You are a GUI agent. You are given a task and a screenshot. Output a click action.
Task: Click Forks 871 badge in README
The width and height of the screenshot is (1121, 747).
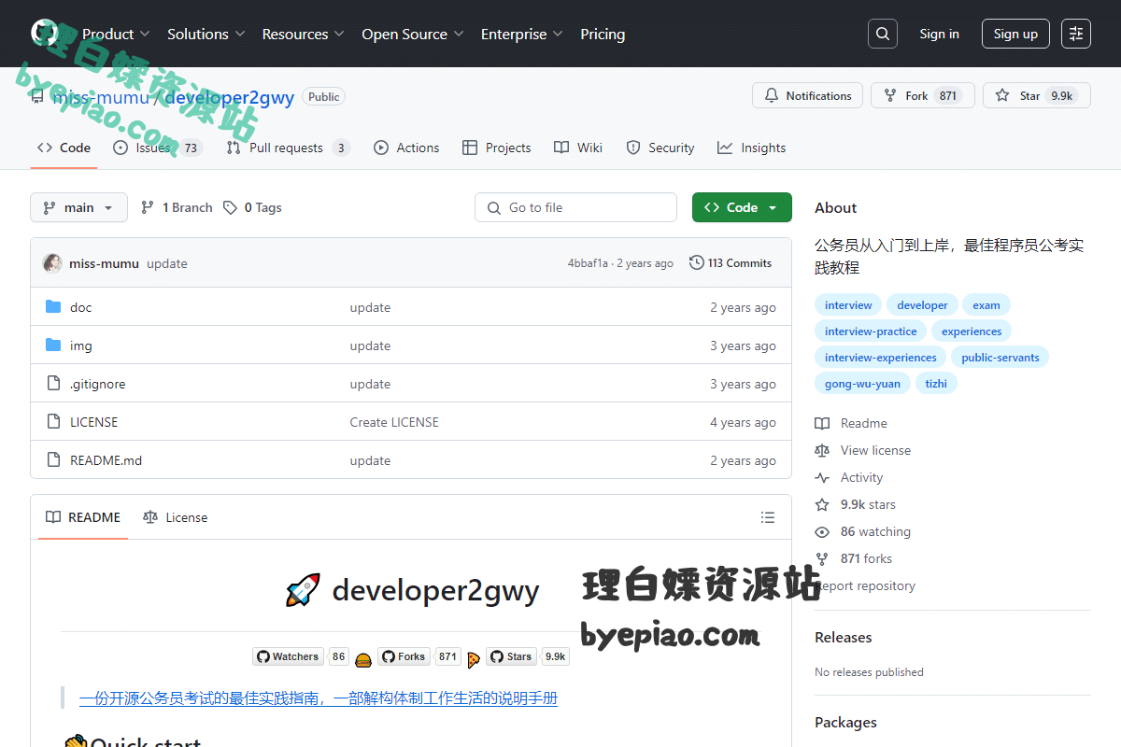coord(419,656)
